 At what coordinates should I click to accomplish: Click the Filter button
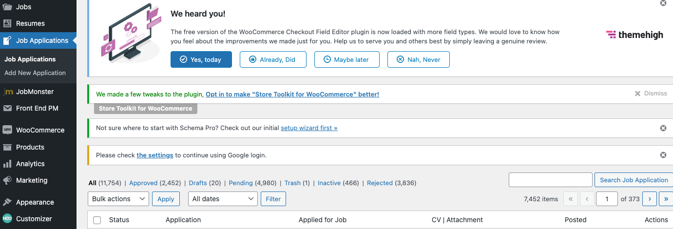[273, 199]
